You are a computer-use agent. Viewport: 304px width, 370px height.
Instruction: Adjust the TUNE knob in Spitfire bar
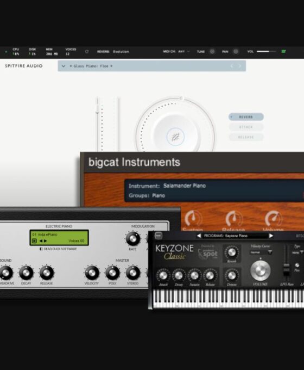click(x=212, y=51)
